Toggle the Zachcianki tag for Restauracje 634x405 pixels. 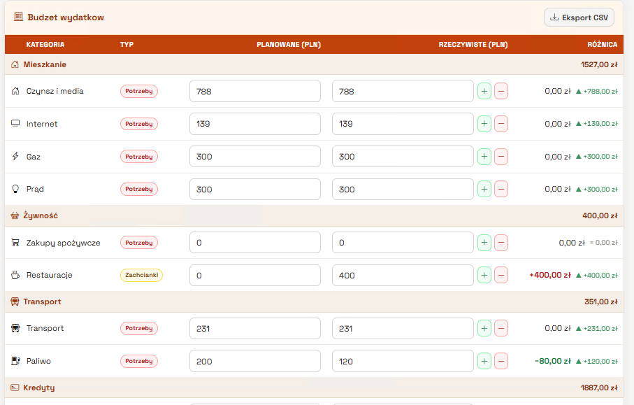141,275
